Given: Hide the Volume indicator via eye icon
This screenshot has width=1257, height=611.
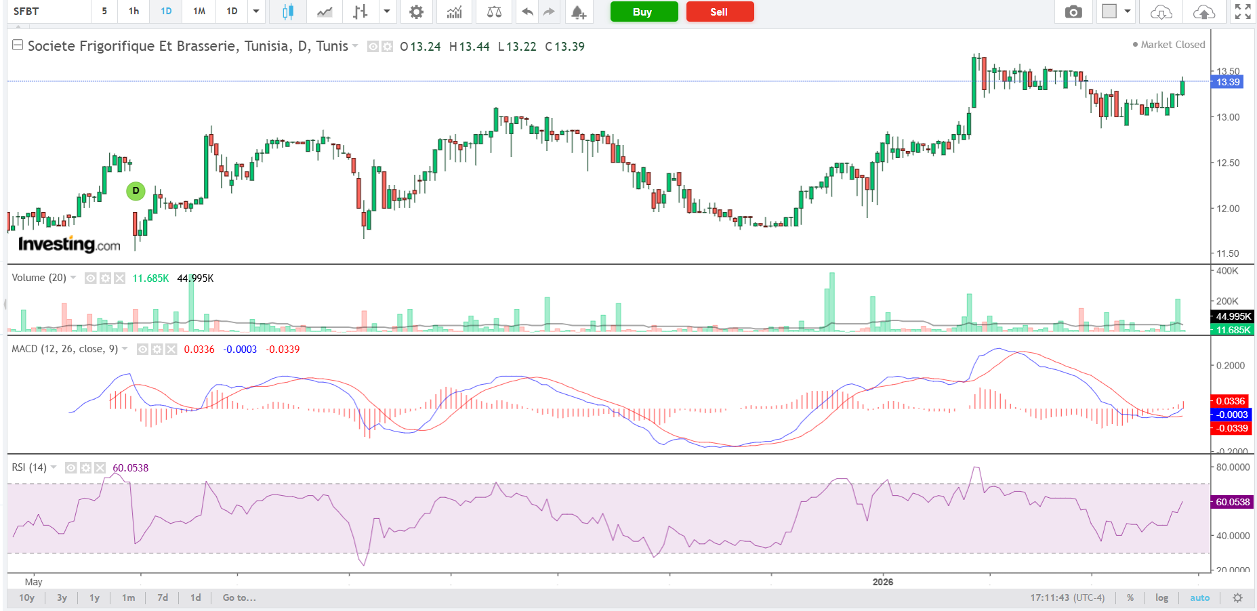Looking at the screenshot, I should point(90,278).
